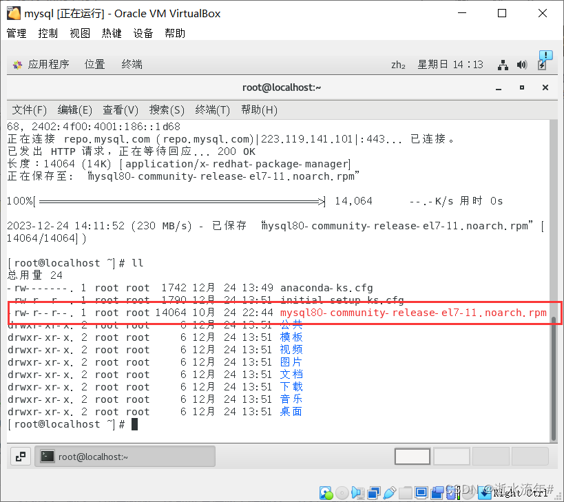
Task: Click the shared folders icon in the status bar
Action: (x=406, y=492)
